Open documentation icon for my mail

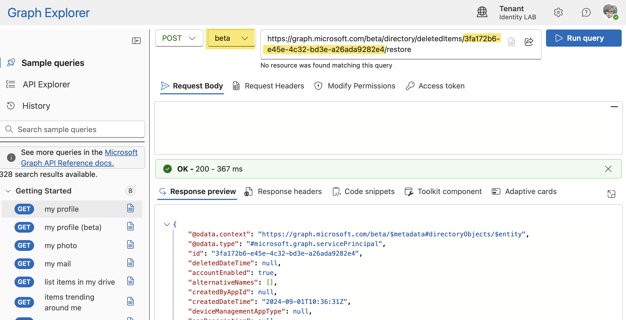130,263
